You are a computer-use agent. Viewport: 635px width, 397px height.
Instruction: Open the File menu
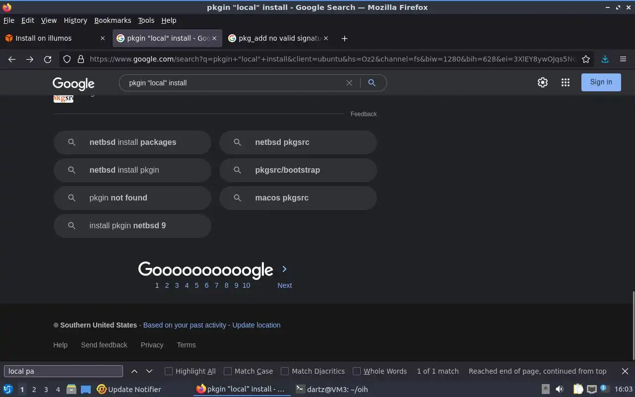coord(9,20)
